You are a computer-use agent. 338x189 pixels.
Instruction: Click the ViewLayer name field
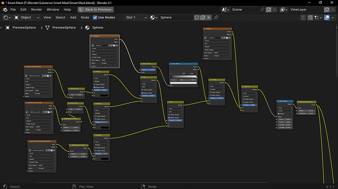pos(306,10)
